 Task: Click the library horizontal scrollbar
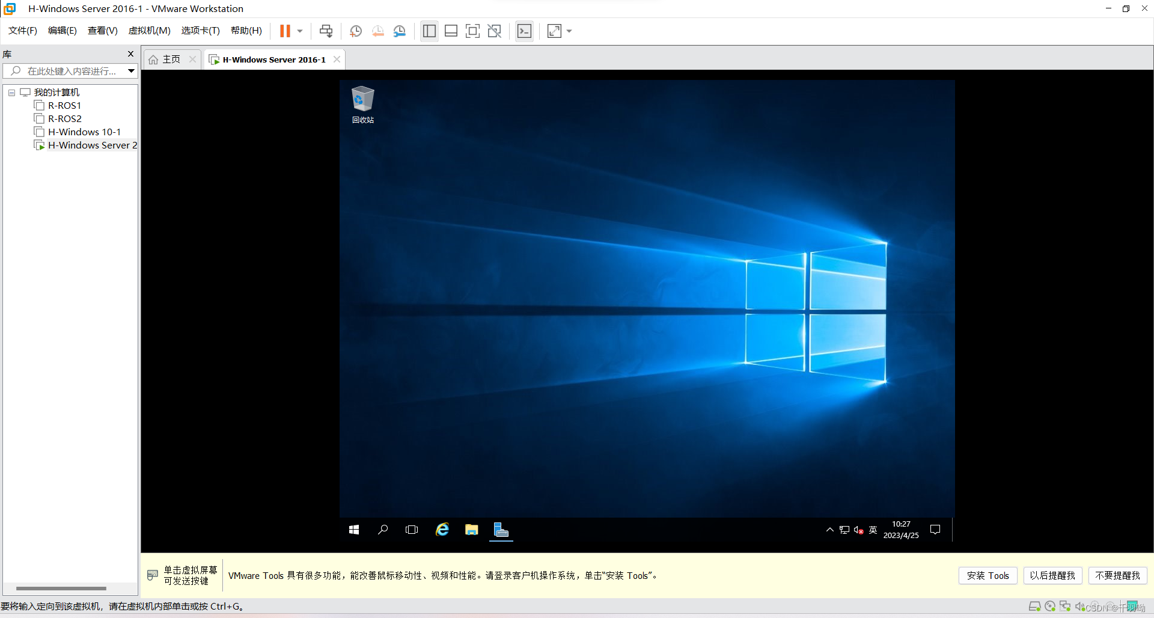click(x=61, y=589)
